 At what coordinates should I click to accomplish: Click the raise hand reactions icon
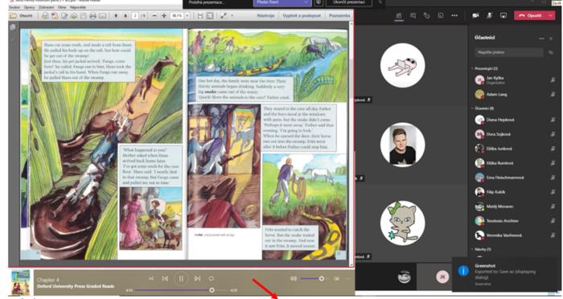(x=426, y=16)
